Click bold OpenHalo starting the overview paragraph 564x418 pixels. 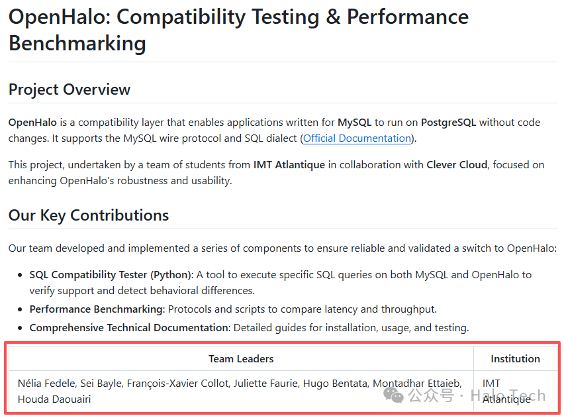pos(33,123)
